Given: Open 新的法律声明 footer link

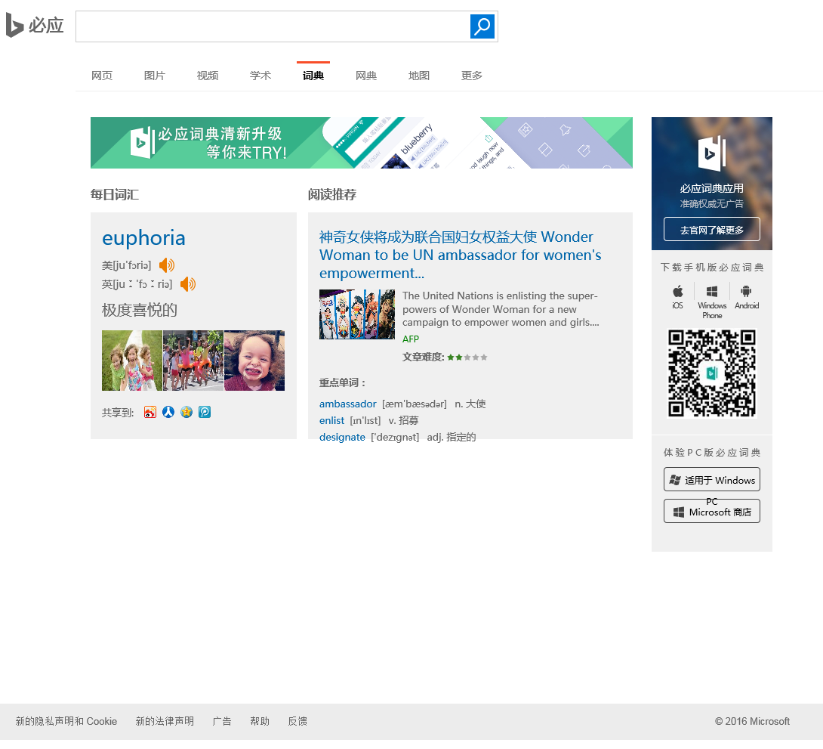Looking at the screenshot, I should (x=165, y=721).
